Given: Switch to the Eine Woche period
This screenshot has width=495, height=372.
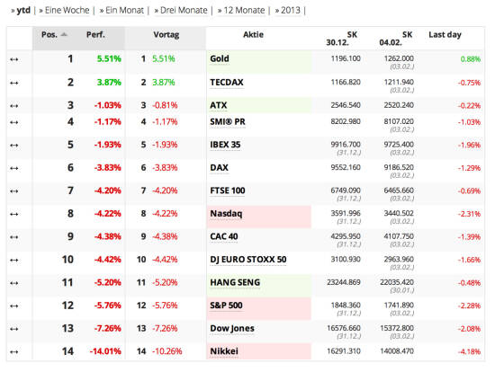Looking at the screenshot, I should coord(67,11).
